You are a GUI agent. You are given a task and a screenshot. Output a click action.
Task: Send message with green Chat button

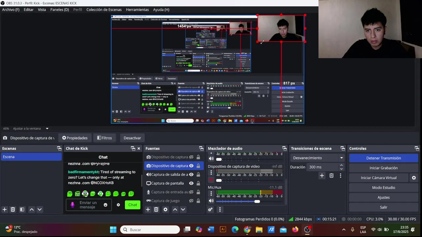[x=133, y=205]
